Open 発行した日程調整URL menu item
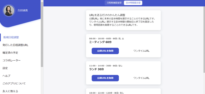 click(x=15, y=45)
